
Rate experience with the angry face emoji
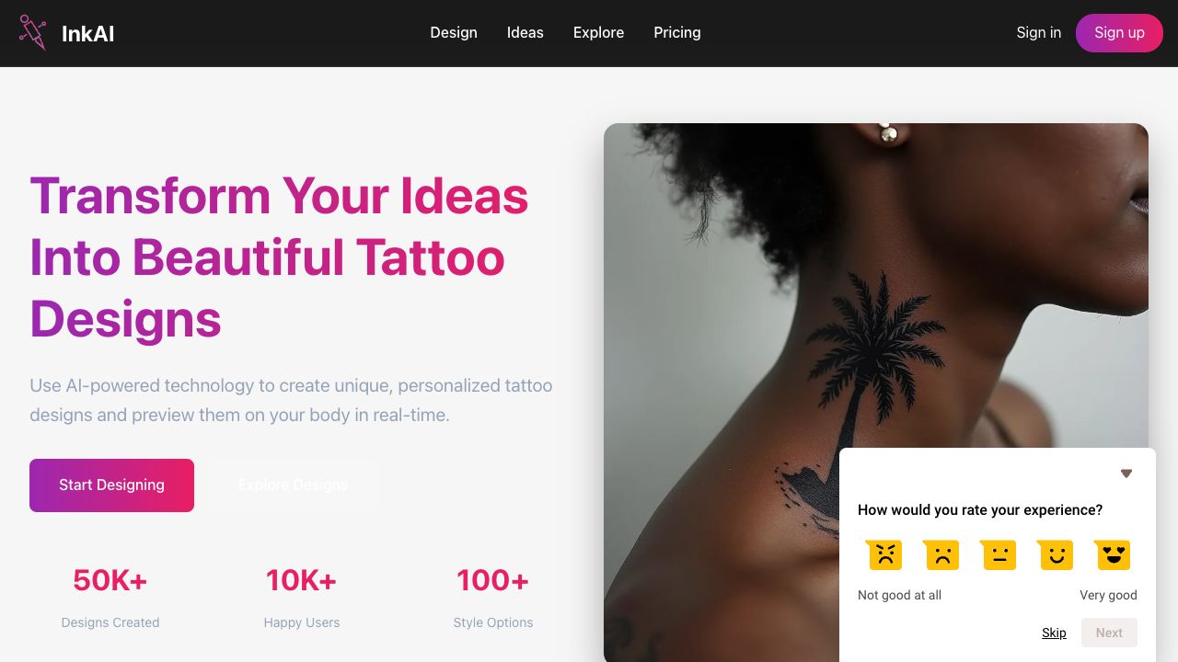tap(883, 554)
